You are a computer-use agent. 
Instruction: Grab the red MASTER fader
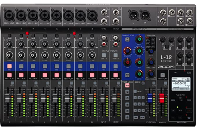[162, 98]
